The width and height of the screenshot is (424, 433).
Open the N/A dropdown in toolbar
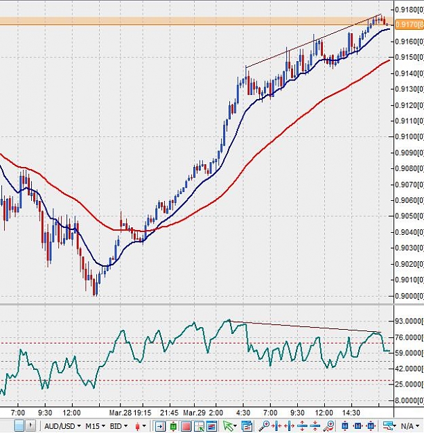410,426
